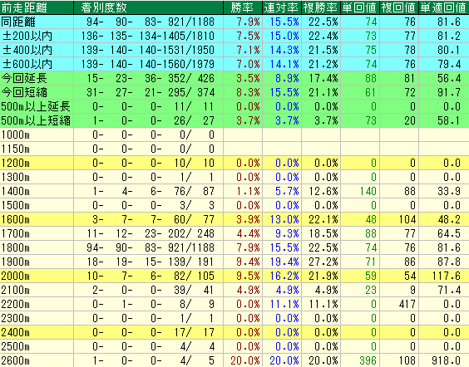The width and height of the screenshot is (469, 367).
Task: Select the 500m以上短縮 row
Action: pos(234,120)
